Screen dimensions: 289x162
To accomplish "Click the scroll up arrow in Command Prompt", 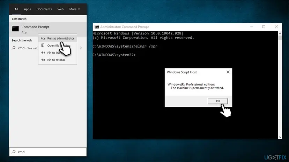I will point(280,33).
